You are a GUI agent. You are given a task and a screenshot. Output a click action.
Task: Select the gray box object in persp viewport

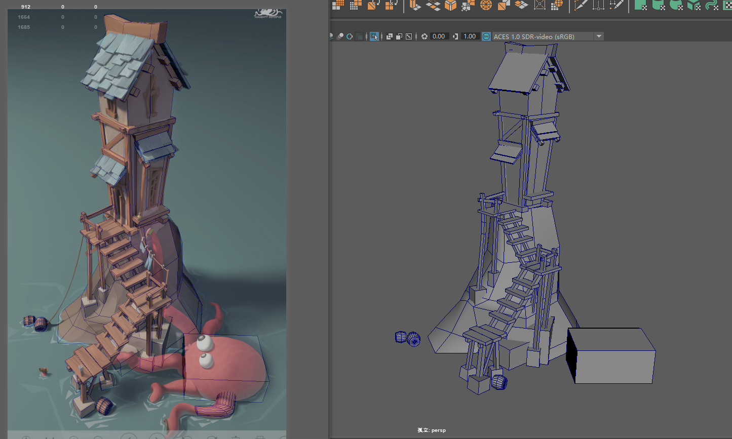(611, 355)
